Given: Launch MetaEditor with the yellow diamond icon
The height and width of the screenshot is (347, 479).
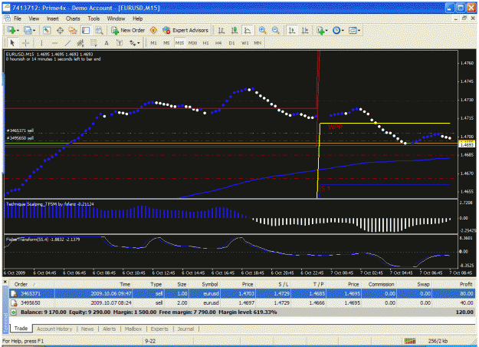Looking at the screenshot, I should (x=153, y=30).
